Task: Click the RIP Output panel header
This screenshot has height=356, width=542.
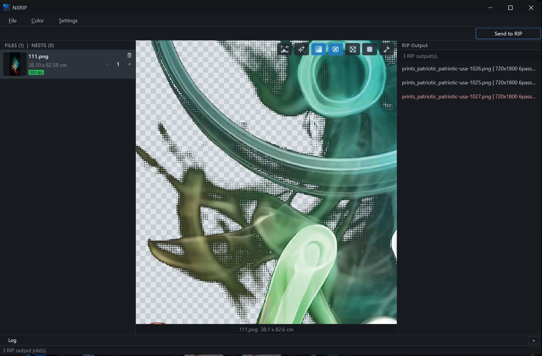Action: pyautogui.click(x=415, y=45)
